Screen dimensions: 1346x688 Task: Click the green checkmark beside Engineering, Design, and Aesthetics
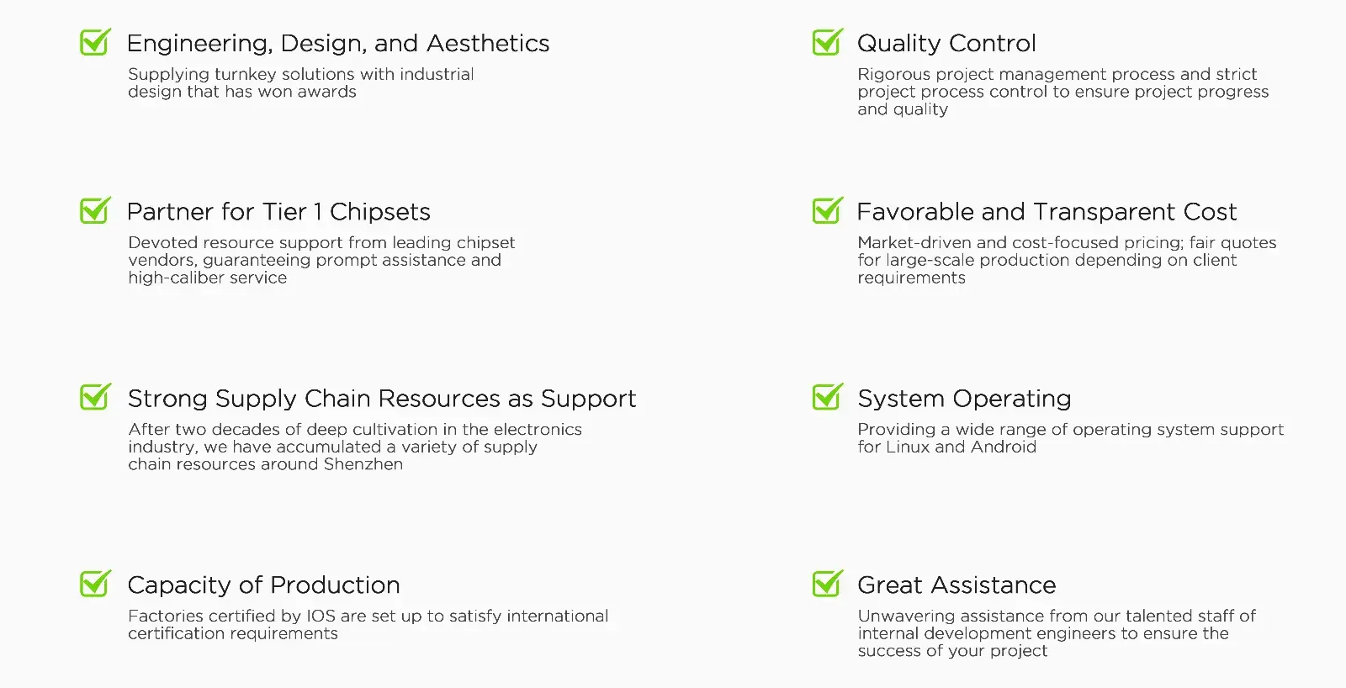(94, 42)
